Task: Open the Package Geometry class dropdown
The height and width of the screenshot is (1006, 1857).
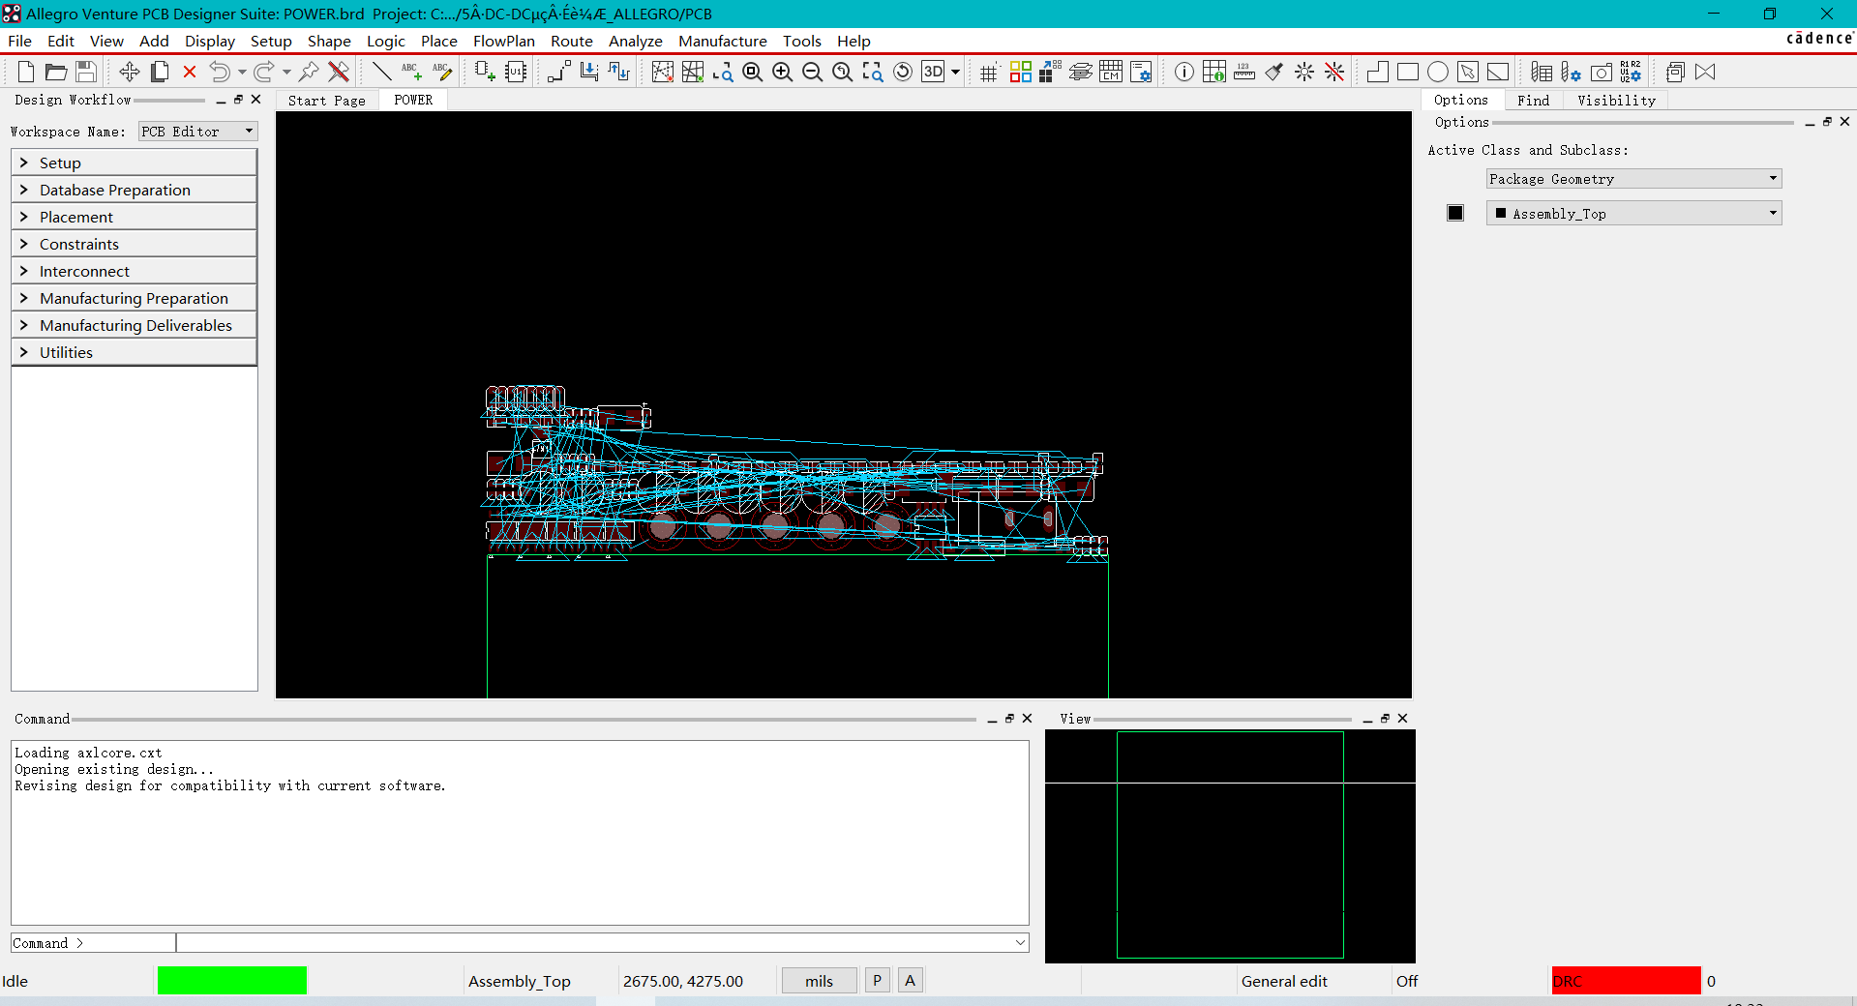Action: 1633,179
